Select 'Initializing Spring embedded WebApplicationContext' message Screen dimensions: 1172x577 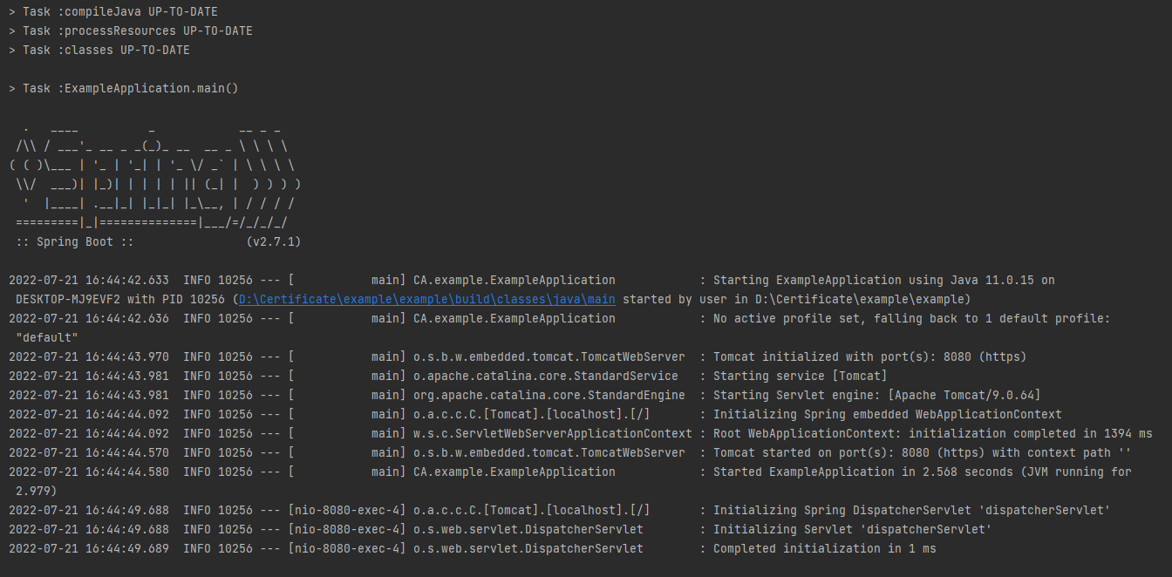(888, 414)
